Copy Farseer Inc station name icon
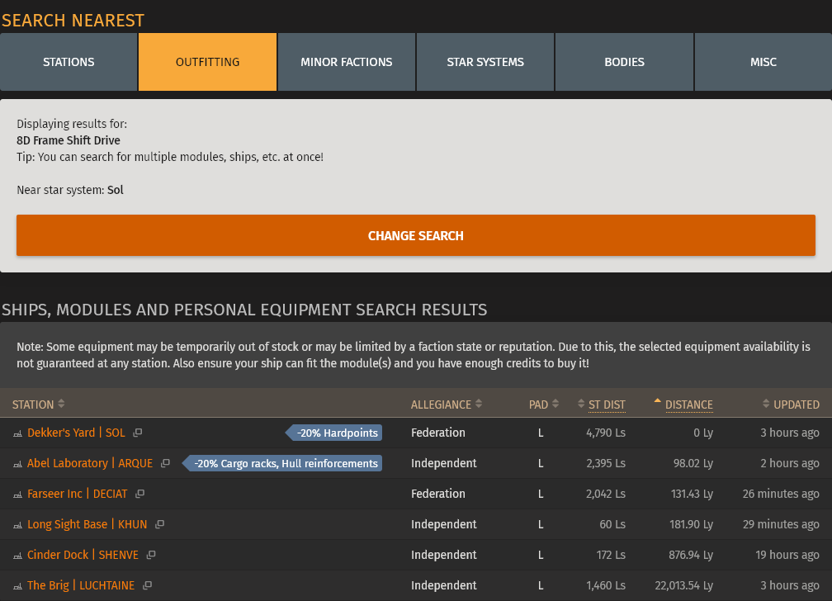Screen dimensions: 832x601 point(140,494)
